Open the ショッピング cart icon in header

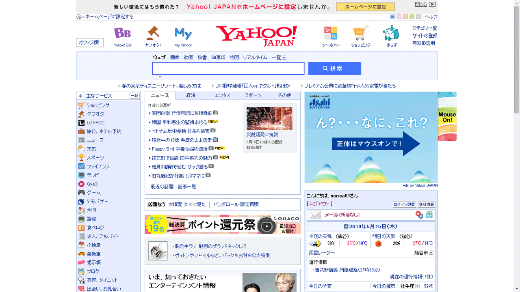click(361, 33)
